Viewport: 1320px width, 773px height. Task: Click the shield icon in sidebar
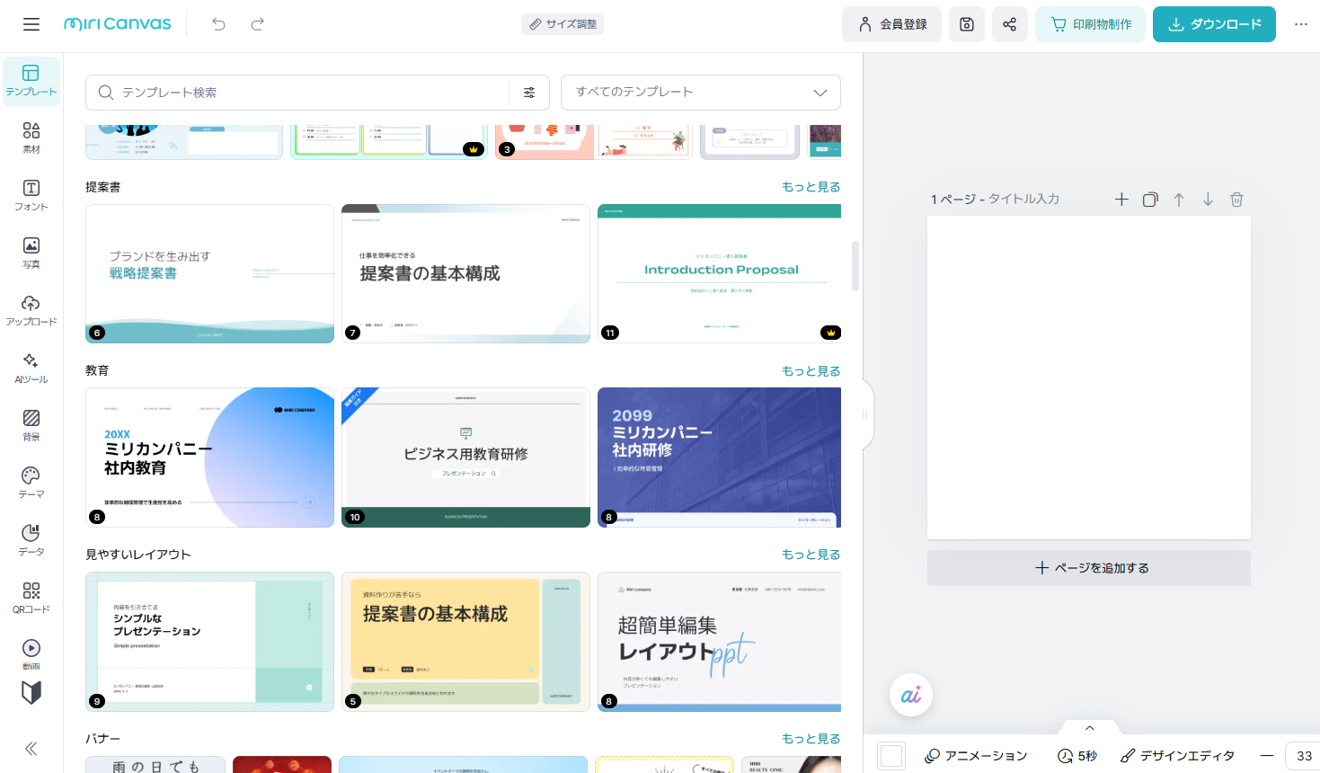point(31,692)
